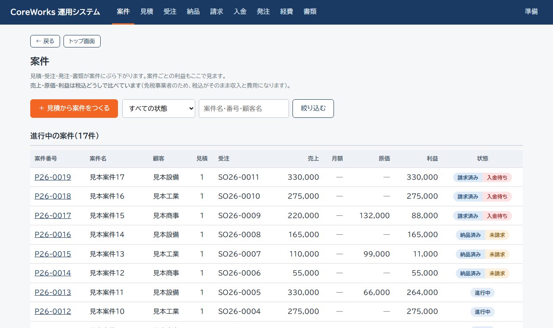Click the cost value 99,000

377,254
